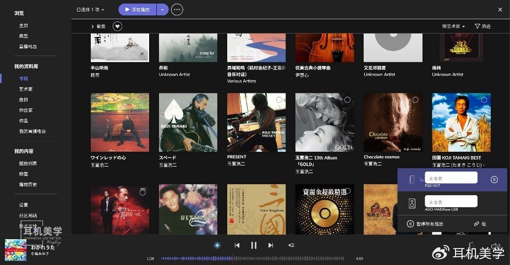Toggle selection circle on GOLD album cover
Screen dimensions: 510x265
pyautogui.click(x=347, y=100)
